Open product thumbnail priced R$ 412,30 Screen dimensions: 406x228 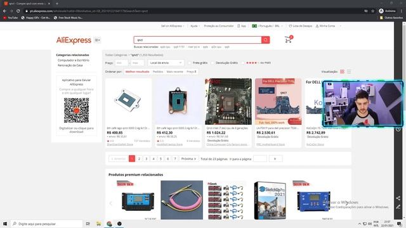pos(178,101)
